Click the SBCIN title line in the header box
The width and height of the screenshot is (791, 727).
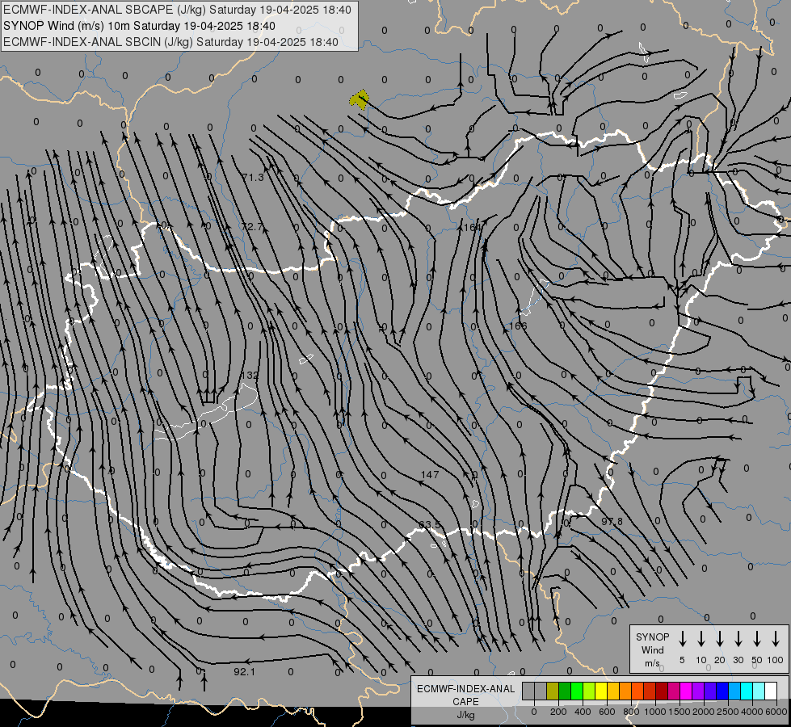coord(170,42)
